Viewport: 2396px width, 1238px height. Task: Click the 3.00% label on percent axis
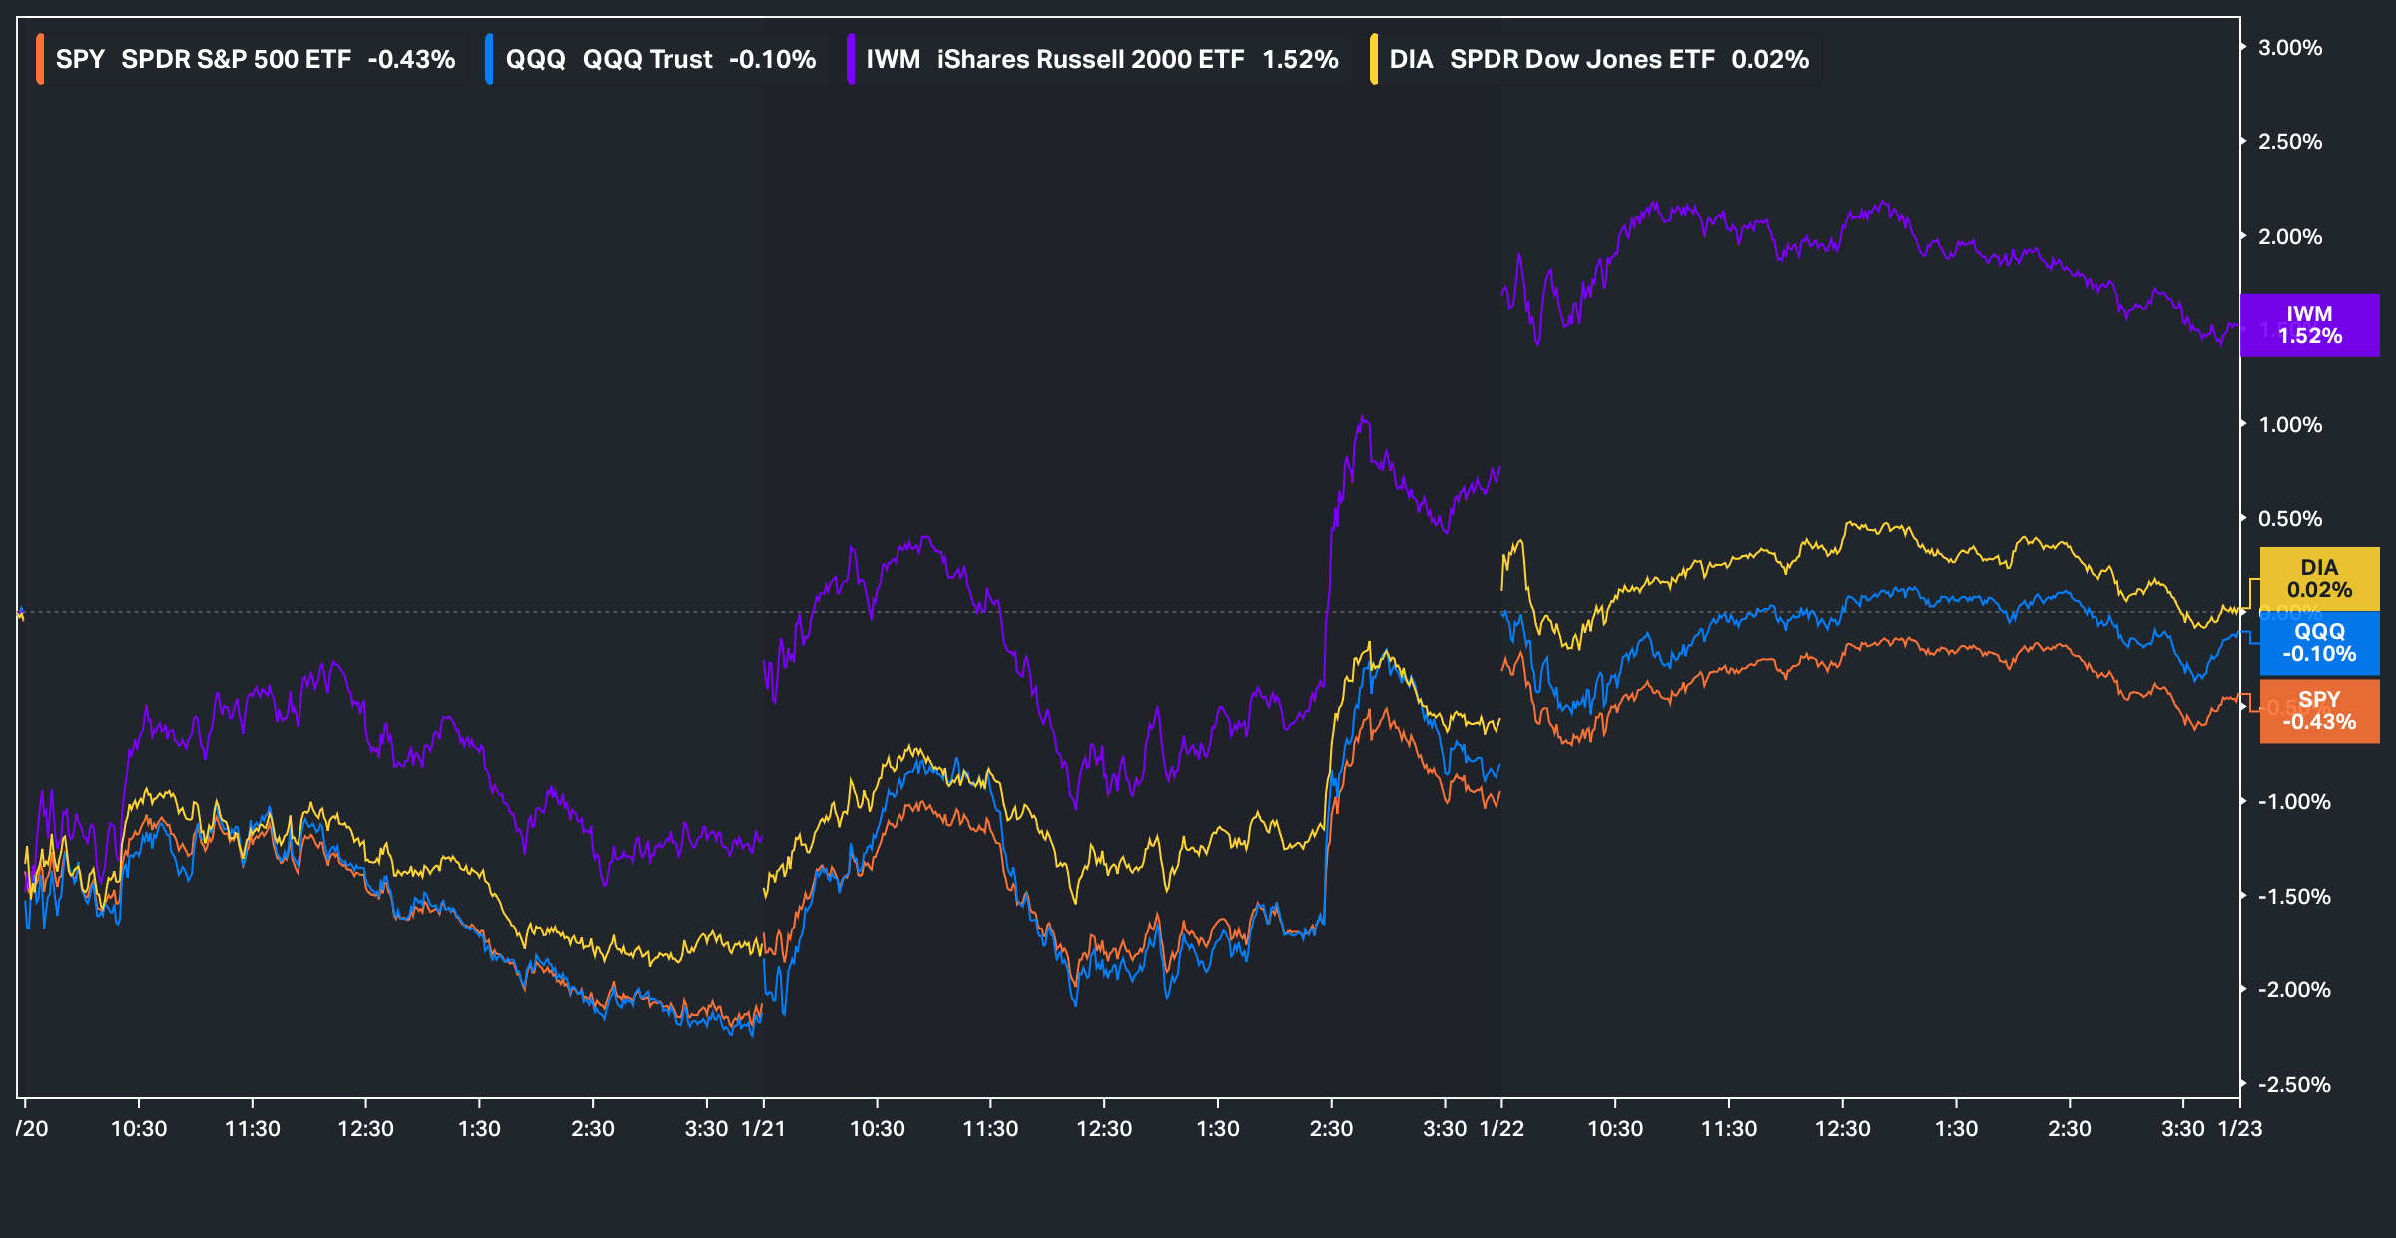click(x=2290, y=48)
